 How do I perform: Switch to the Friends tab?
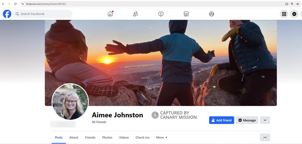click(x=90, y=138)
